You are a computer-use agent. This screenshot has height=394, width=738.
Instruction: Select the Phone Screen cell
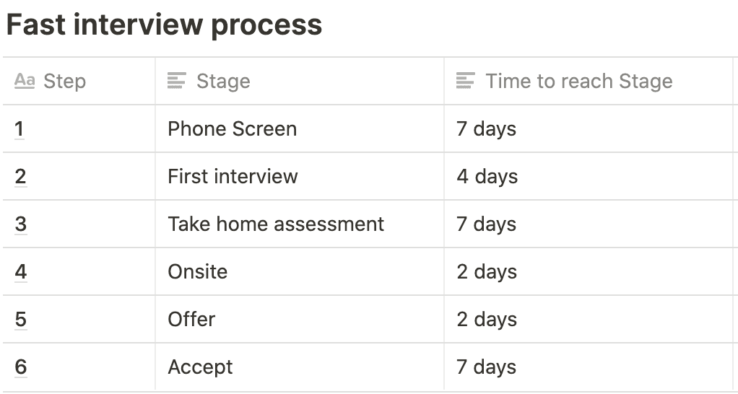click(x=300, y=129)
